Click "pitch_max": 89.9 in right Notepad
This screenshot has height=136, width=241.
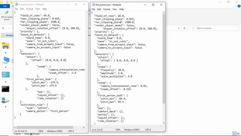[x=112, y=102]
